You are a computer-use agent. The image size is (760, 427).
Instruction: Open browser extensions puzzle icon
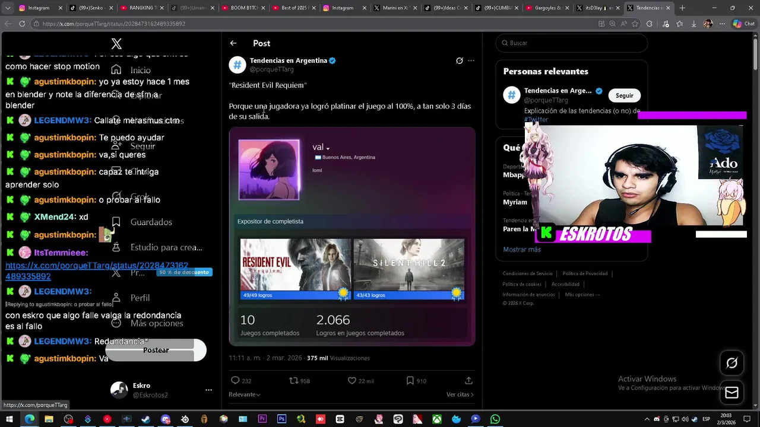click(649, 24)
